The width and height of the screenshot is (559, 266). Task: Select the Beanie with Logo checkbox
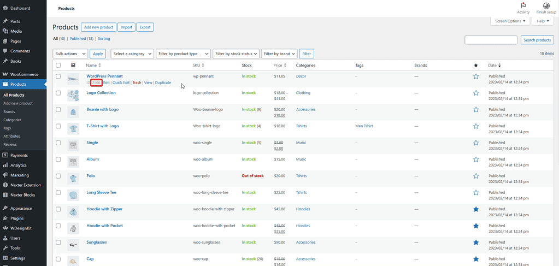(x=58, y=109)
